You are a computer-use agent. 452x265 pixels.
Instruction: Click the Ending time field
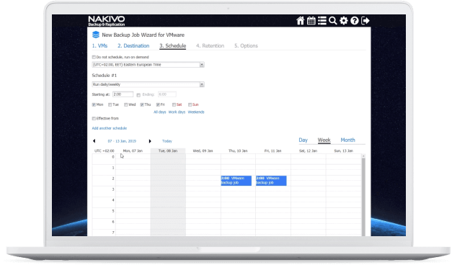click(167, 94)
